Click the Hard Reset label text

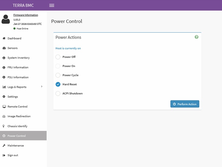tap(70, 84)
